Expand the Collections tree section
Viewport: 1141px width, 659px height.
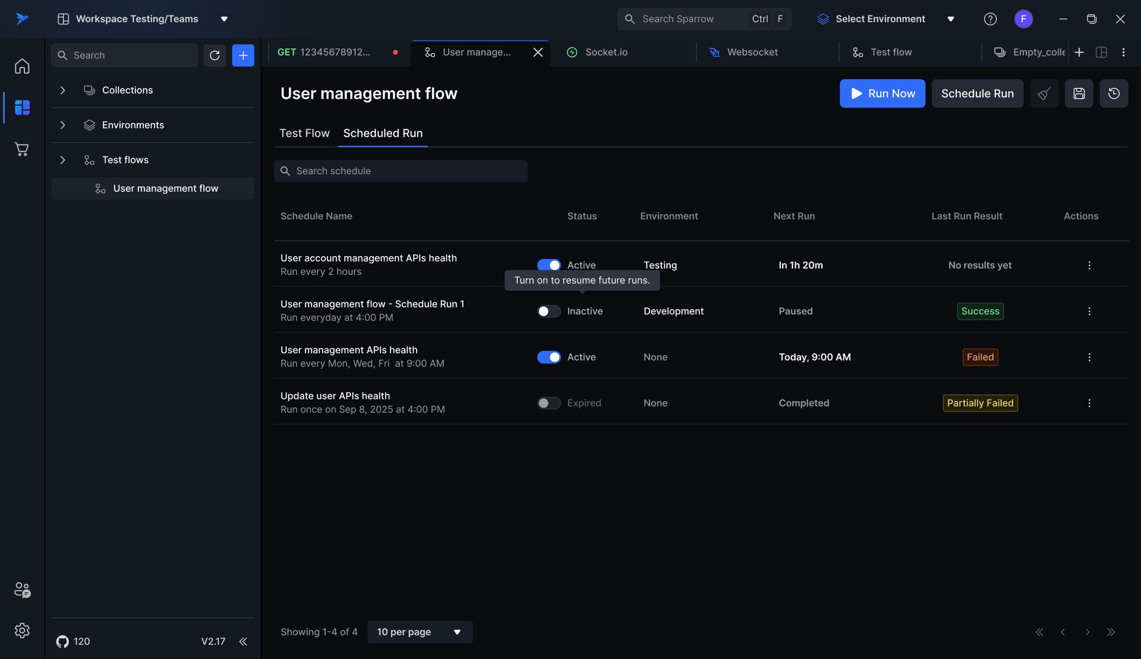point(62,90)
